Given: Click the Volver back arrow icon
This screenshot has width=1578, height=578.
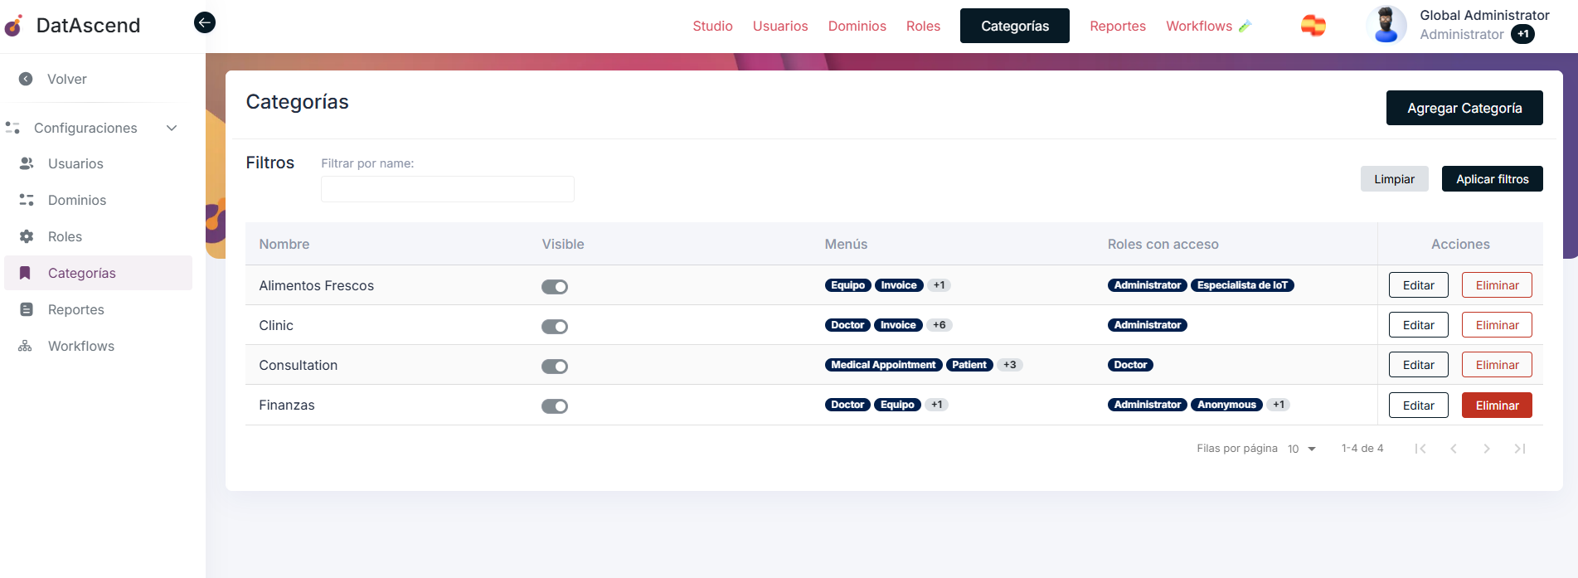Looking at the screenshot, I should [x=26, y=79].
